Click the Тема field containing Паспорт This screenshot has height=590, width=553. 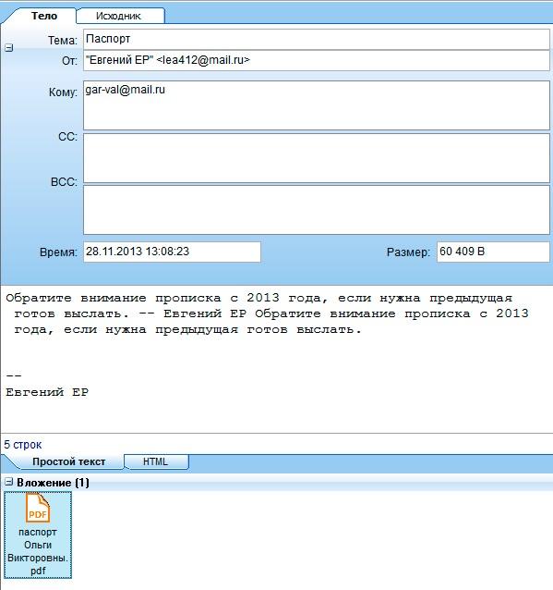[317, 39]
